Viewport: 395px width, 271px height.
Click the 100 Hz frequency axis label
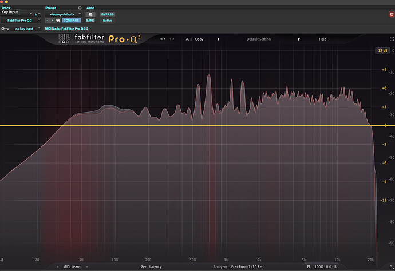(114, 260)
